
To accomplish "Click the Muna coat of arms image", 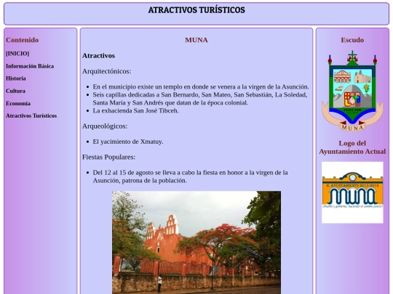I will [x=352, y=91].
